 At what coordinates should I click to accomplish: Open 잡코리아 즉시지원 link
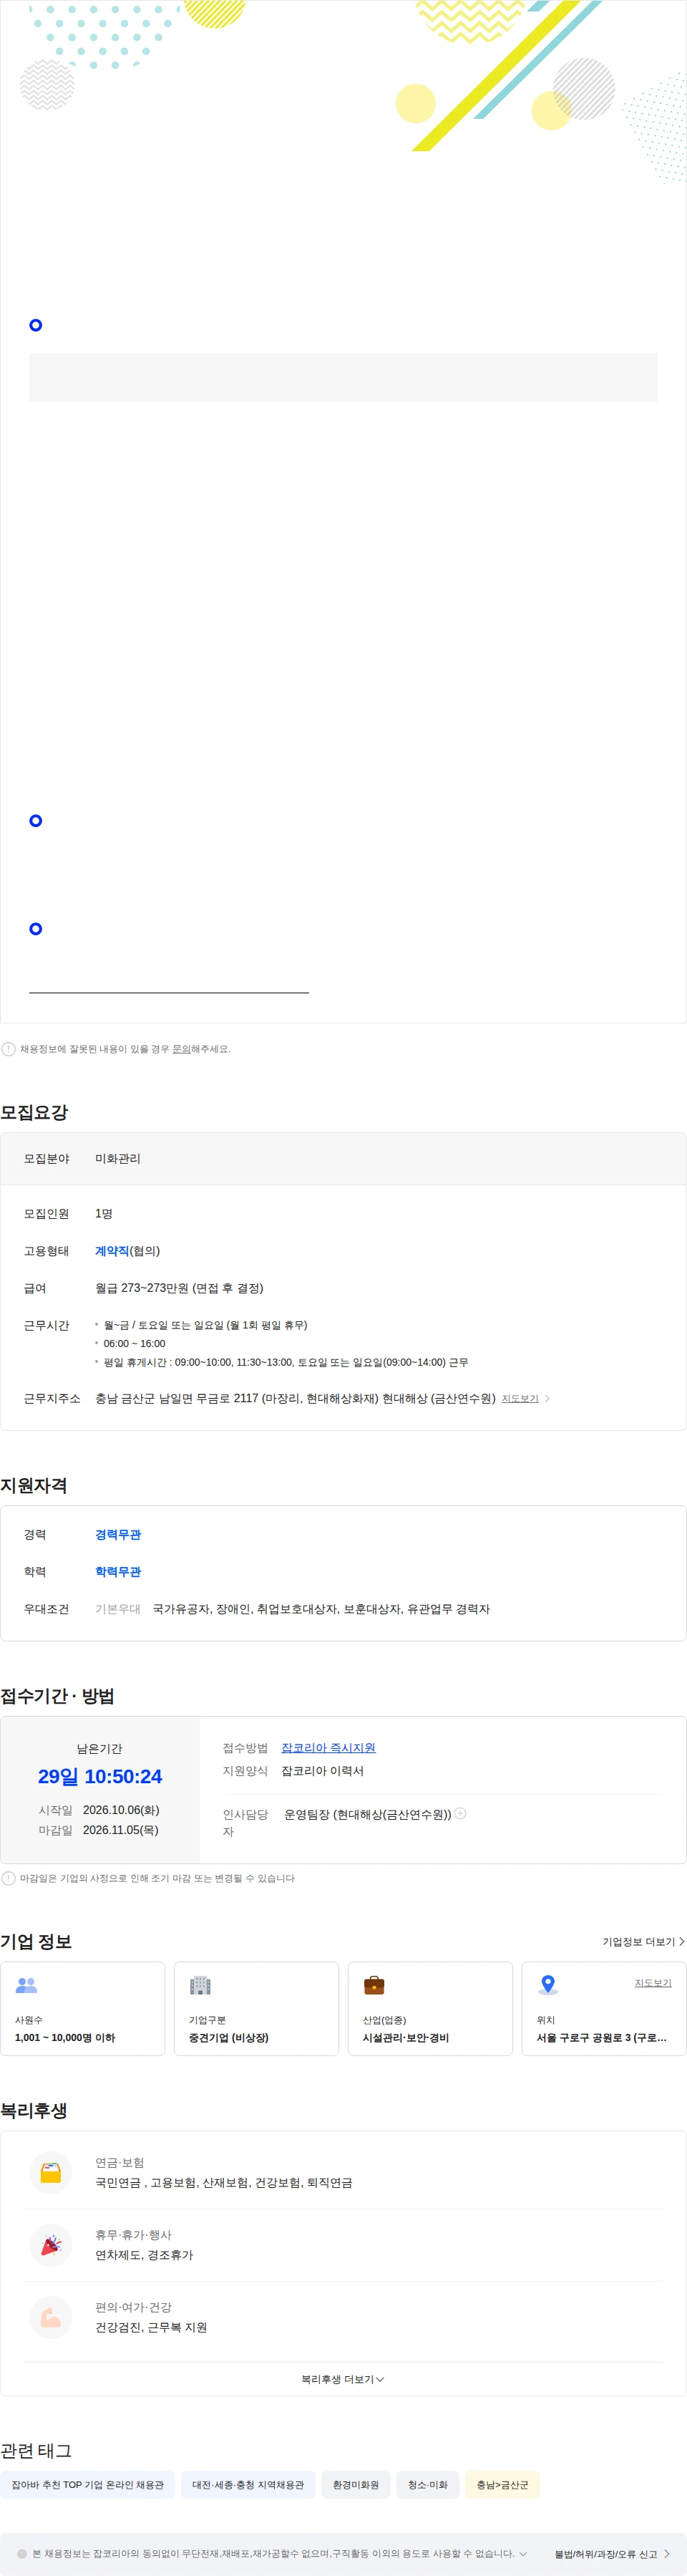(328, 1747)
